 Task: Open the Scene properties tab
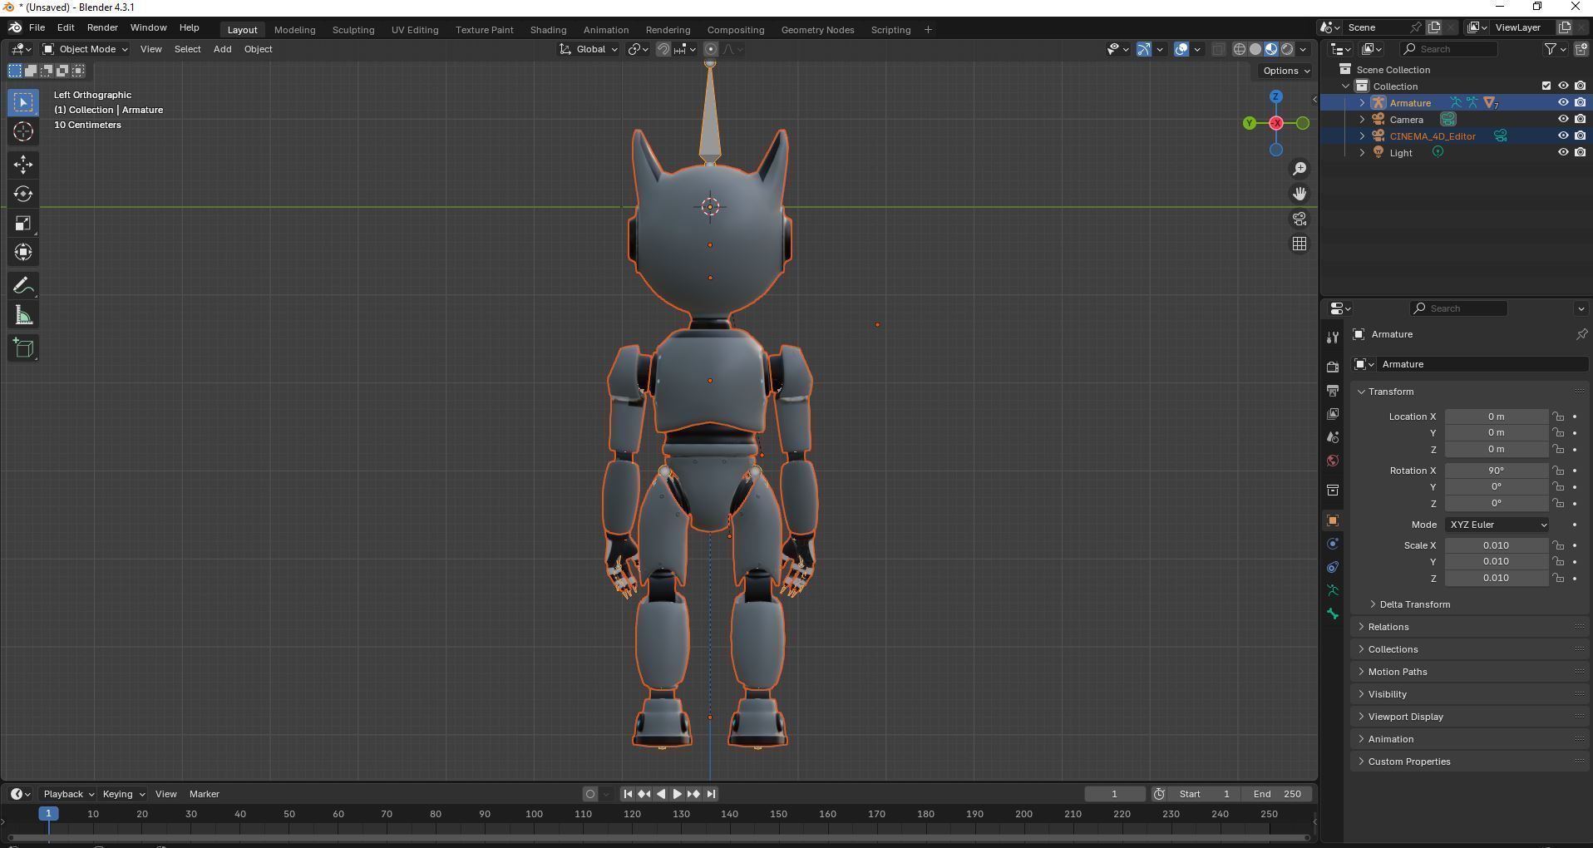1333,436
